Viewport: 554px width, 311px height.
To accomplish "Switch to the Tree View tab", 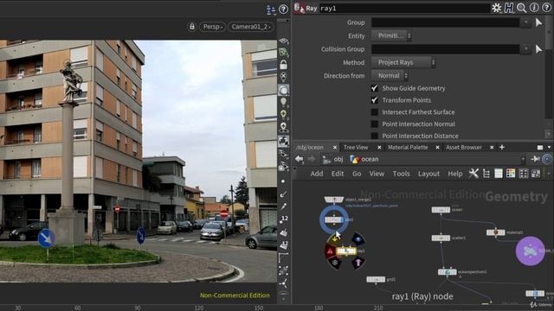I will [x=356, y=148].
